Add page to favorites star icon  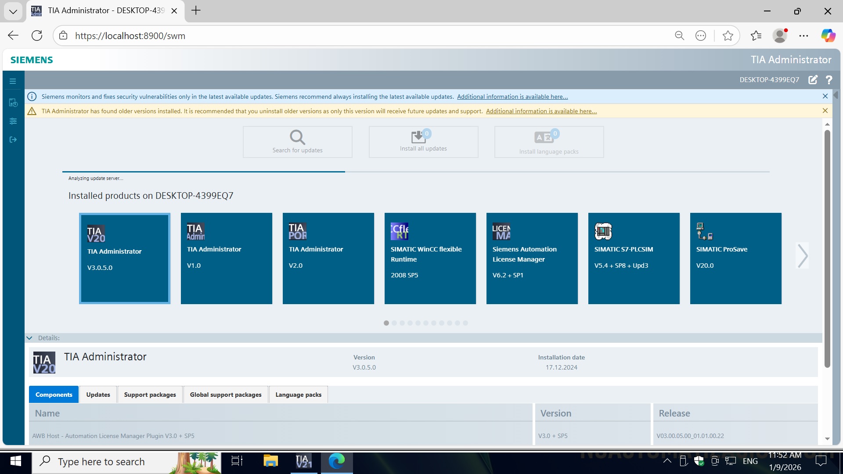(x=728, y=36)
